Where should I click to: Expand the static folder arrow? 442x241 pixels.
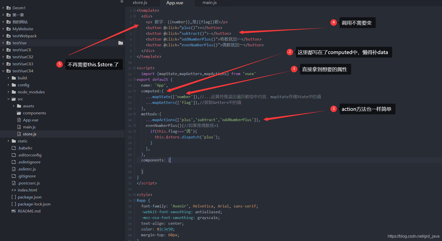pos(8,141)
